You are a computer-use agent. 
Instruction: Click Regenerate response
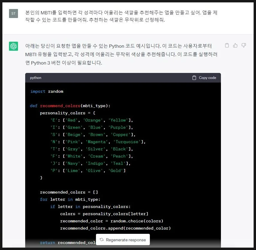coord(123,240)
